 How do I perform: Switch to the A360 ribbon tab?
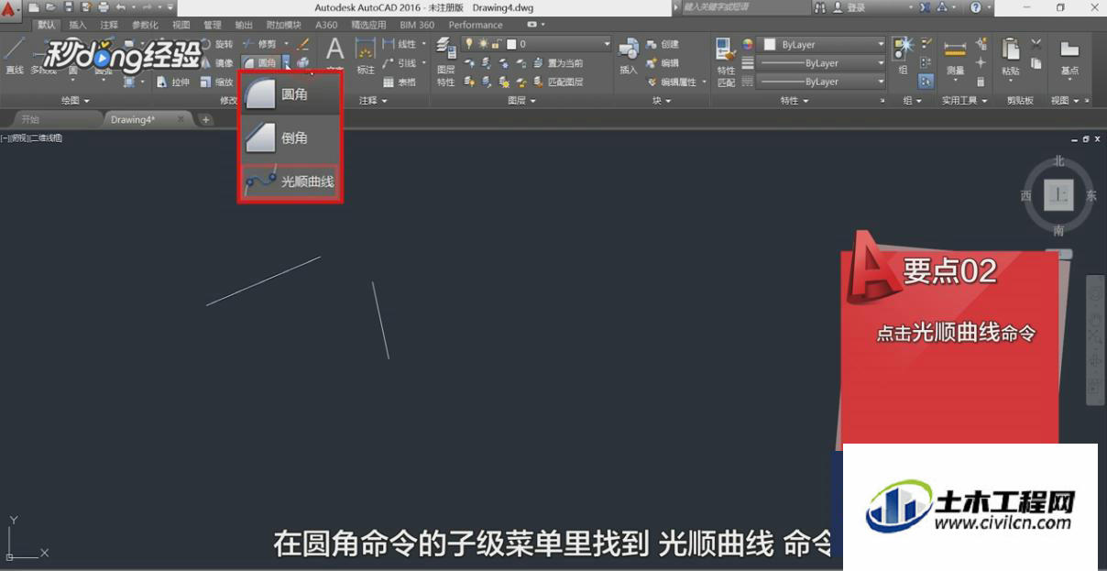point(326,25)
